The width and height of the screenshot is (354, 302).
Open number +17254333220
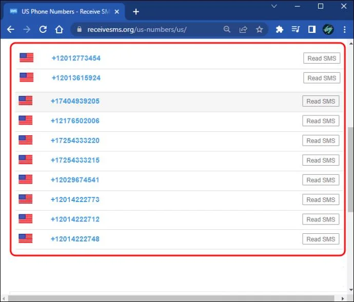tap(75, 140)
